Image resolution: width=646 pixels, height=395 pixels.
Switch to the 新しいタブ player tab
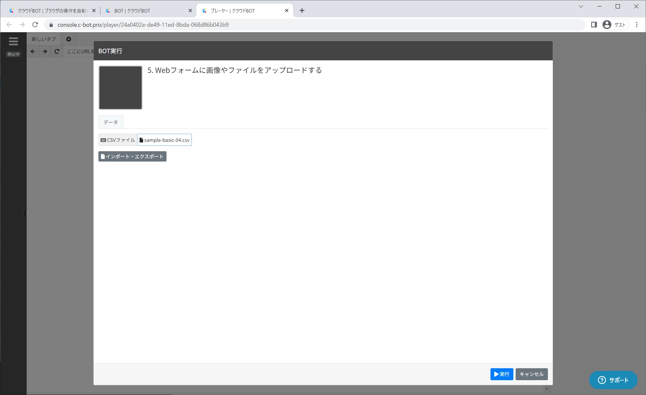[44, 39]
